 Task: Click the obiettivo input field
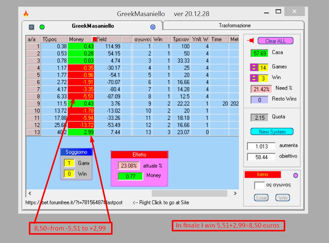(x=261, y=157)
